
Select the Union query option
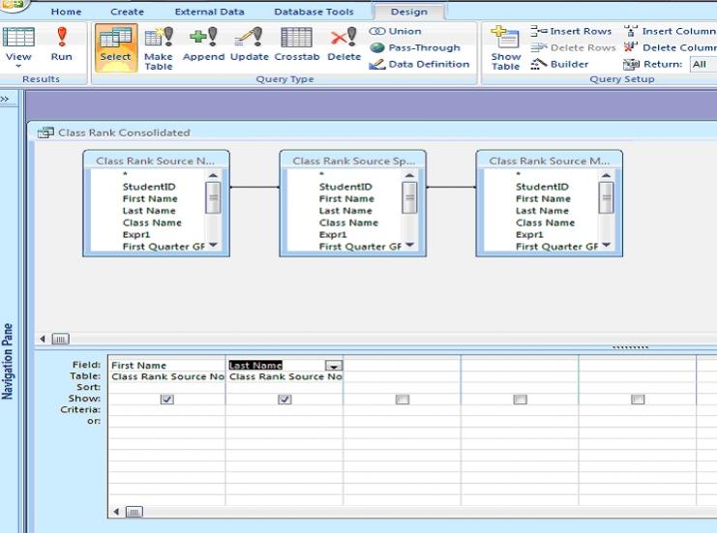coord(395,31)
